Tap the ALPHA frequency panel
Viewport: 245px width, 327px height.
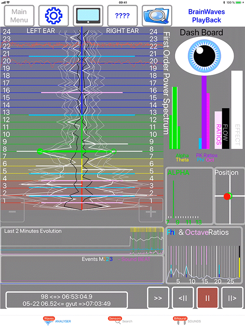(x=189, y=196)
